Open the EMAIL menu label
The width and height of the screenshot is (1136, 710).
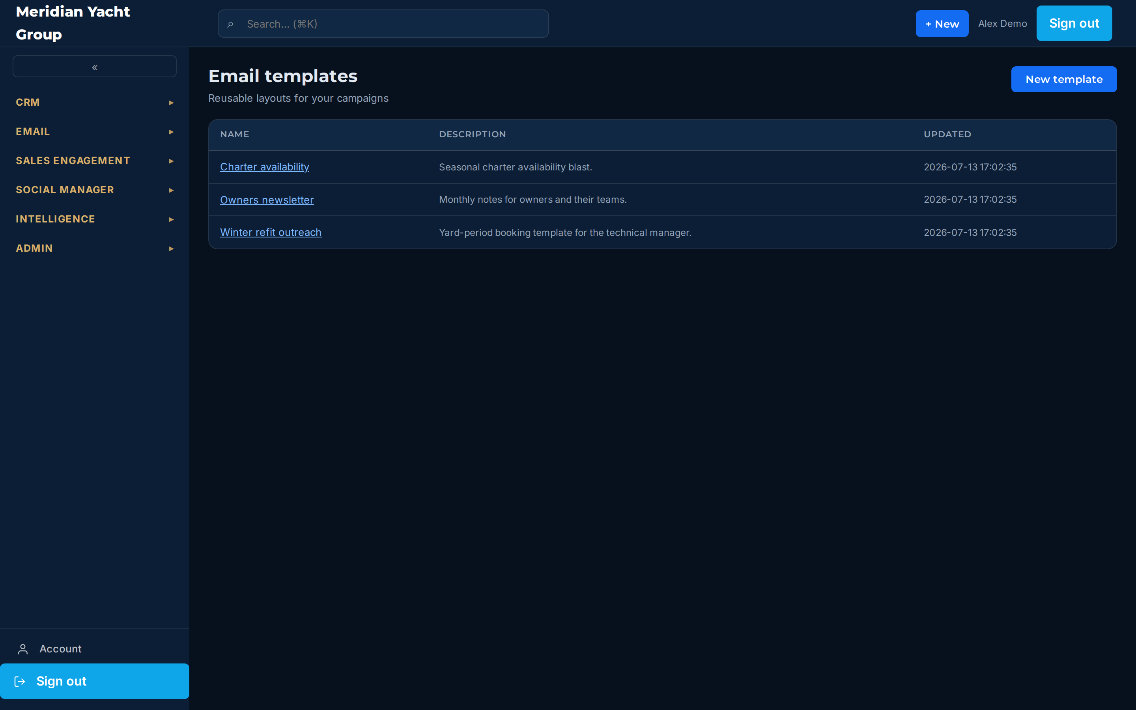tap(33, 131)
